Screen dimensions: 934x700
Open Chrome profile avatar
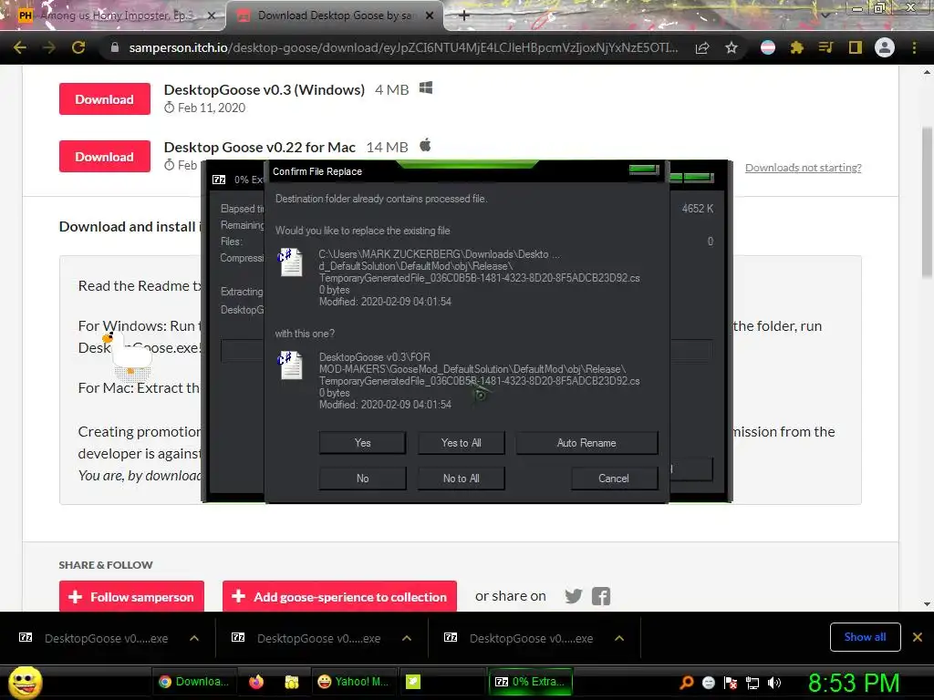[x=885, y=47]
